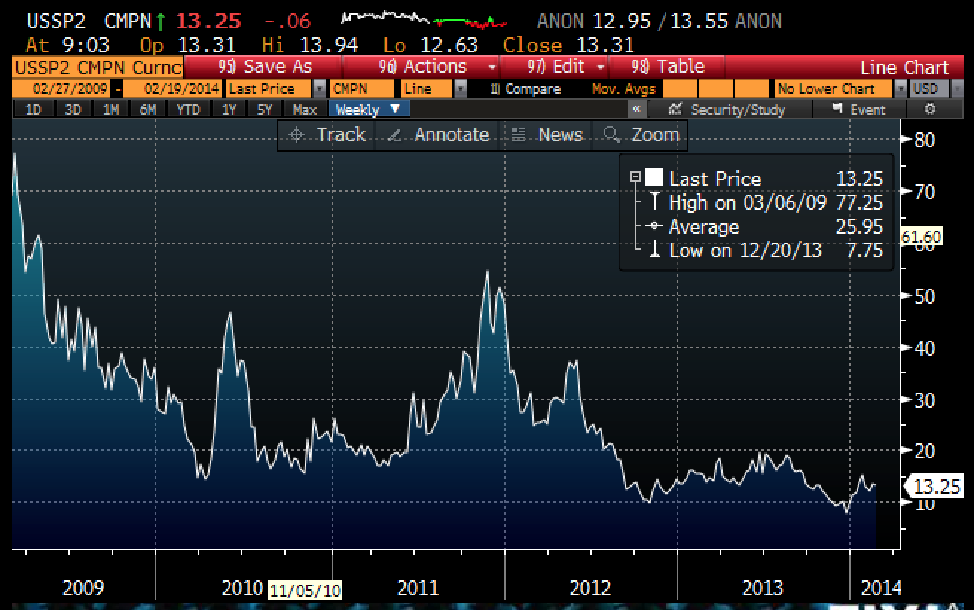Click the red '-.06' change value
Viewport: 974px width, 610px height.
(288, 22)
